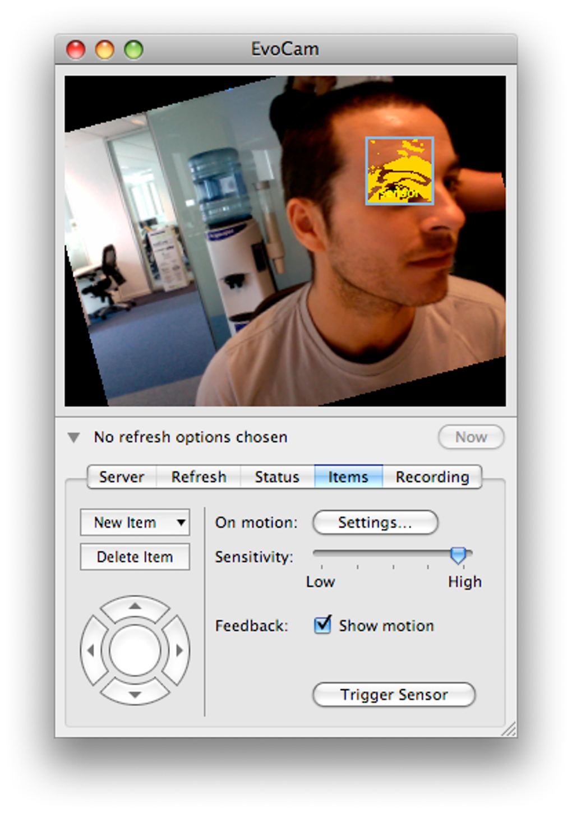Image resolution: width=572 pixels, height=813 pixels.
Task: Select the yellow motion sensor box on video
Action: (399, 170)
